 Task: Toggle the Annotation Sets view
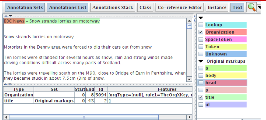click(25, 8)
